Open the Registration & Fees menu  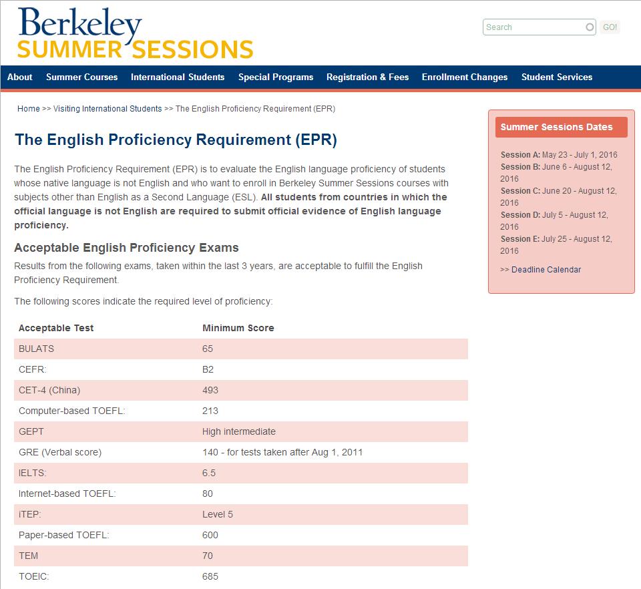tap(367, 77)
